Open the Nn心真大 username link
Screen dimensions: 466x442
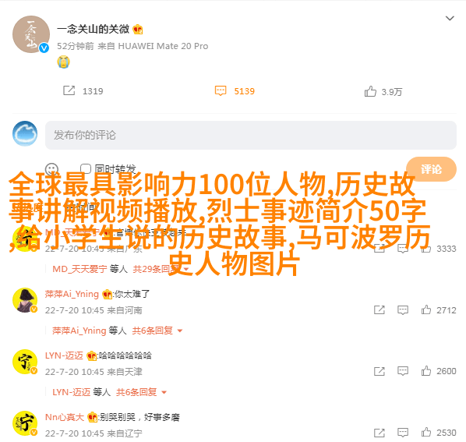pos(65,417)
